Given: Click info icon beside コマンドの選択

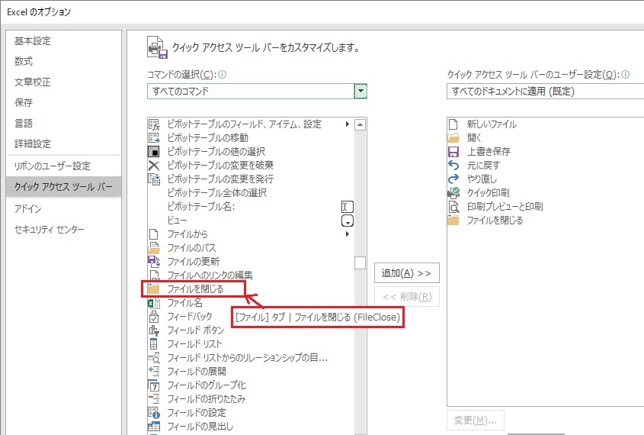Looking at the screenshot, I should pos(223,75).
